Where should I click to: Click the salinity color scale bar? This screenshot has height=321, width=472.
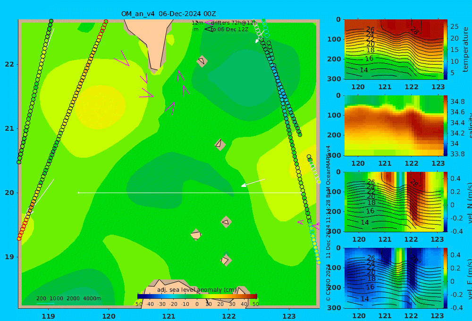[446, 126]
